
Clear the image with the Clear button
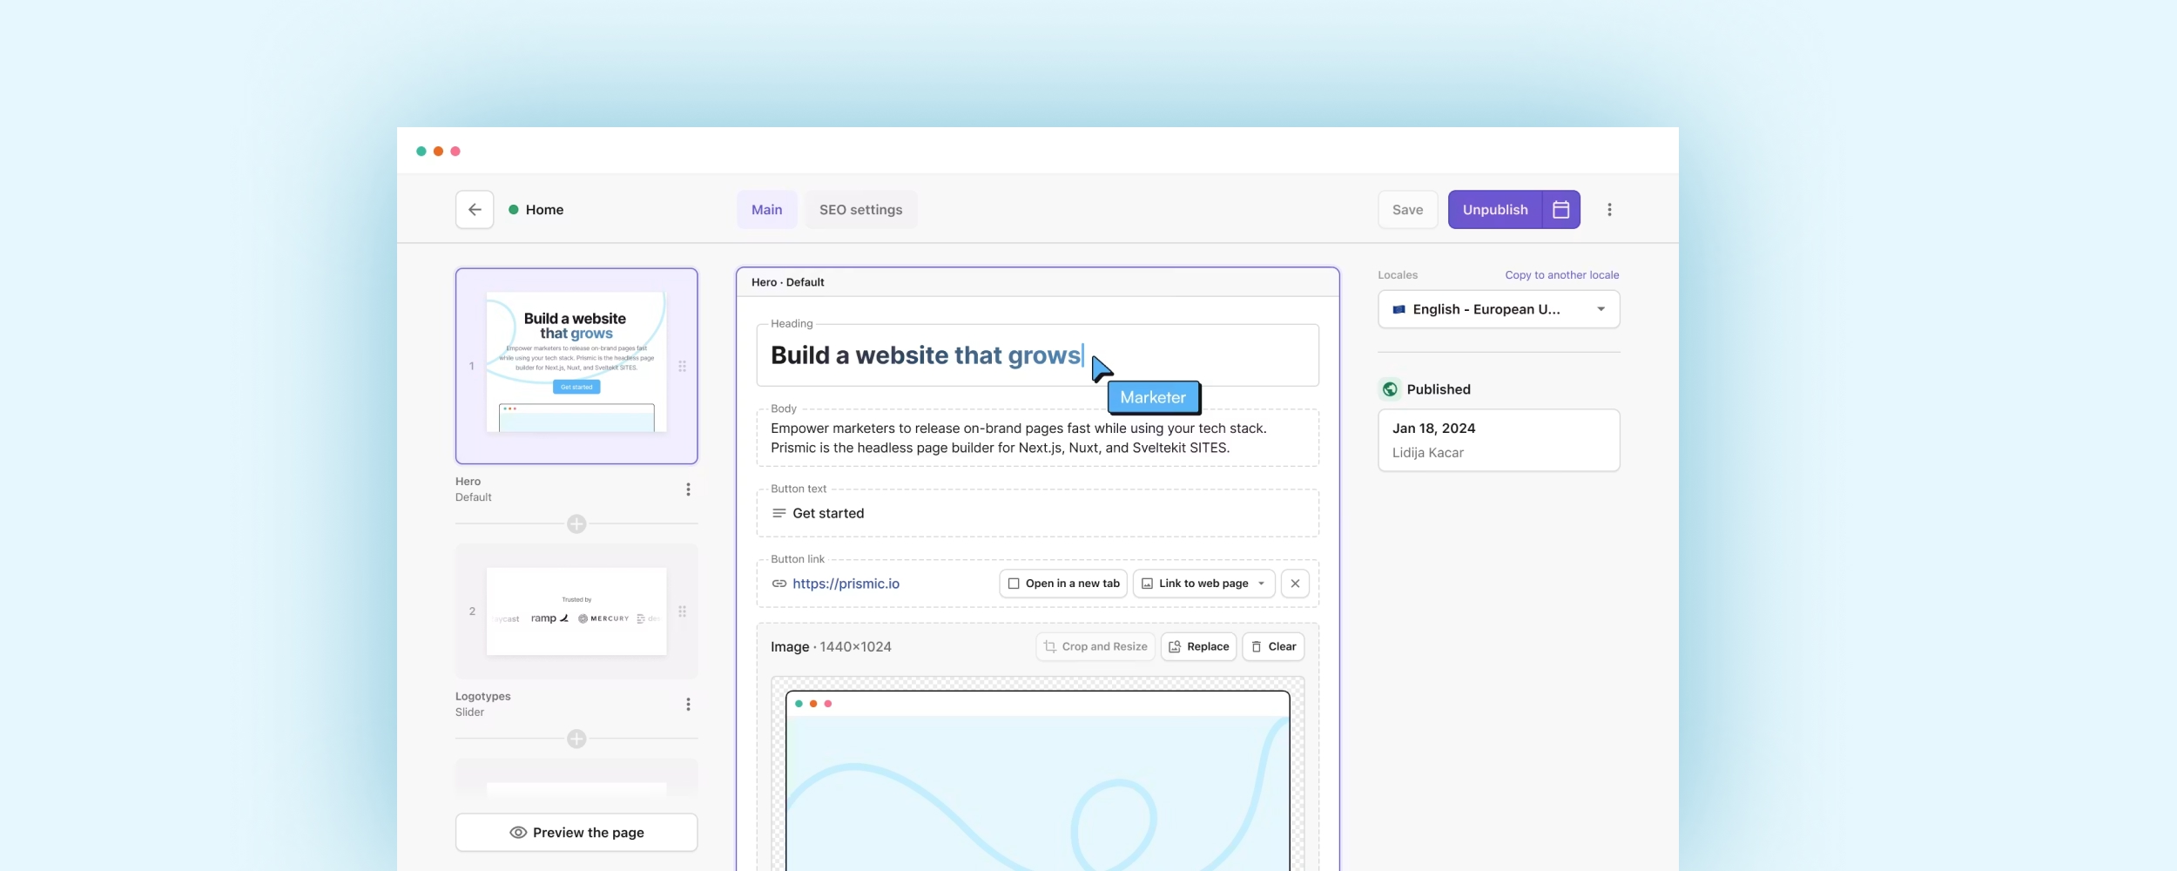pyautogui.click(x=1273, y=647)
